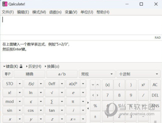Open dropdown arrow next to x!
The height and width of the screenshot is (123, 162).
20,93
